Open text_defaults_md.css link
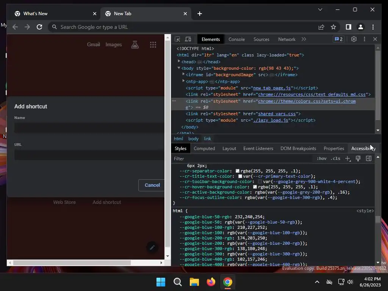Image resolution: width=388 pixels, height=291 pixels. pos(312,94)
